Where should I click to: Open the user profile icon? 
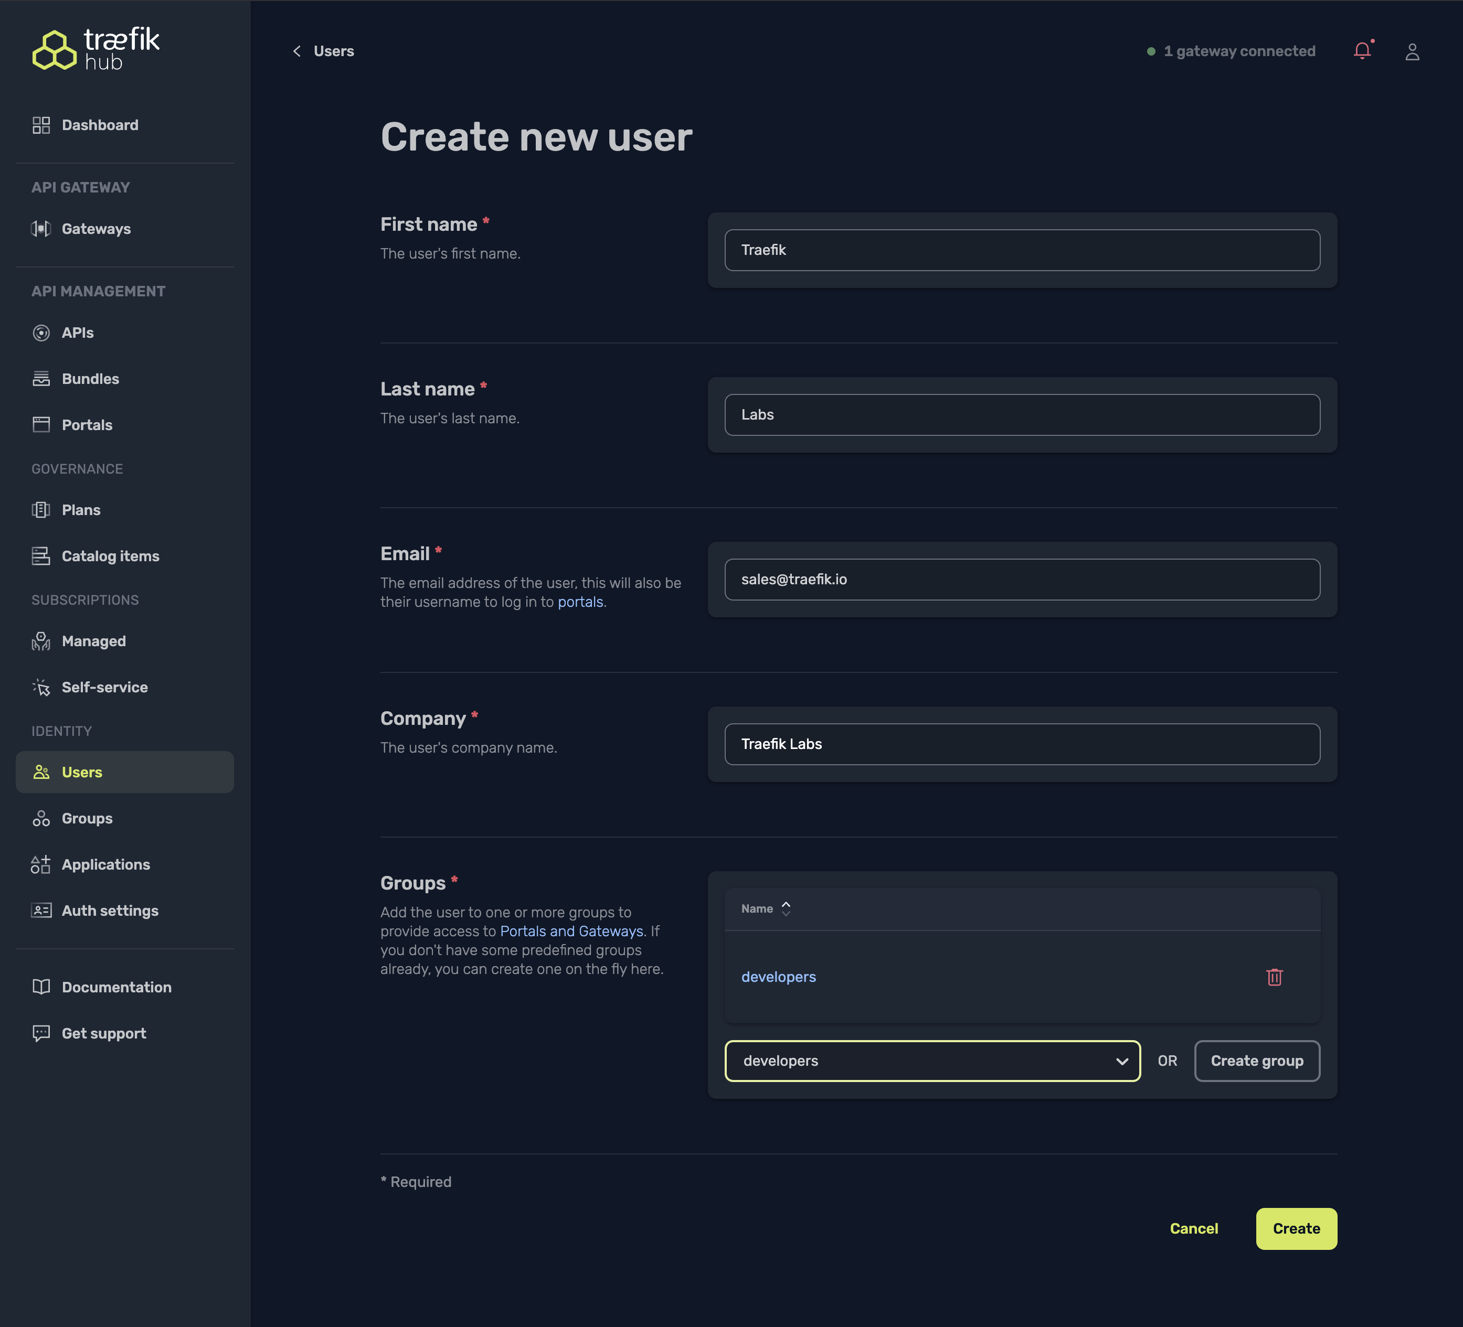click(1412, 51)
